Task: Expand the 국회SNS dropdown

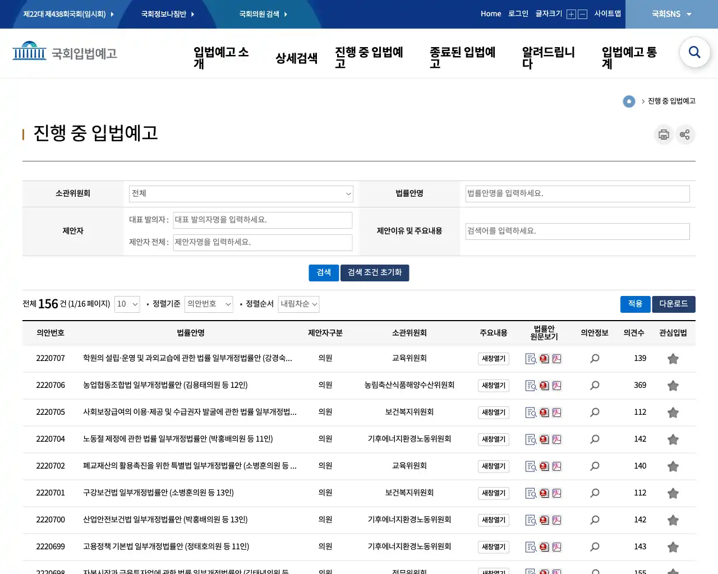Action: point(671,14)
